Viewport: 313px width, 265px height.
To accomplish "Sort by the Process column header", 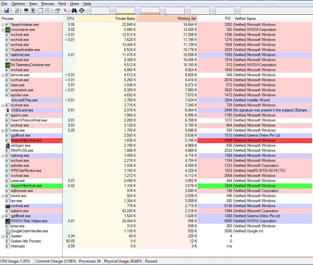I will coord(31,19).
